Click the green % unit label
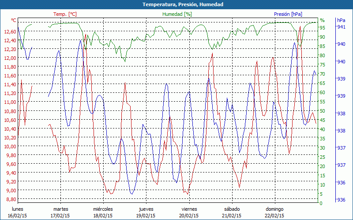The image size is (353, 220). [x=322, y=20]
